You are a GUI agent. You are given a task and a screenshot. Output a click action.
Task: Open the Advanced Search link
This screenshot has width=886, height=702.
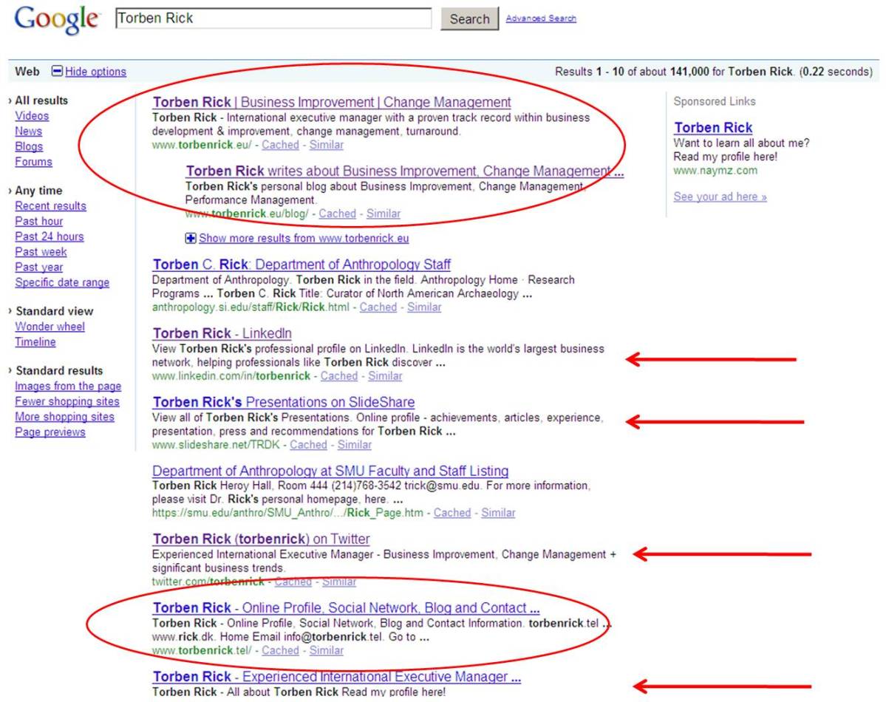(x=541, y=18)
